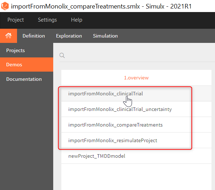Switch to the Exploration tab
Image resolution: width=215 pixels, height=190 pixels.
[69, 36]
